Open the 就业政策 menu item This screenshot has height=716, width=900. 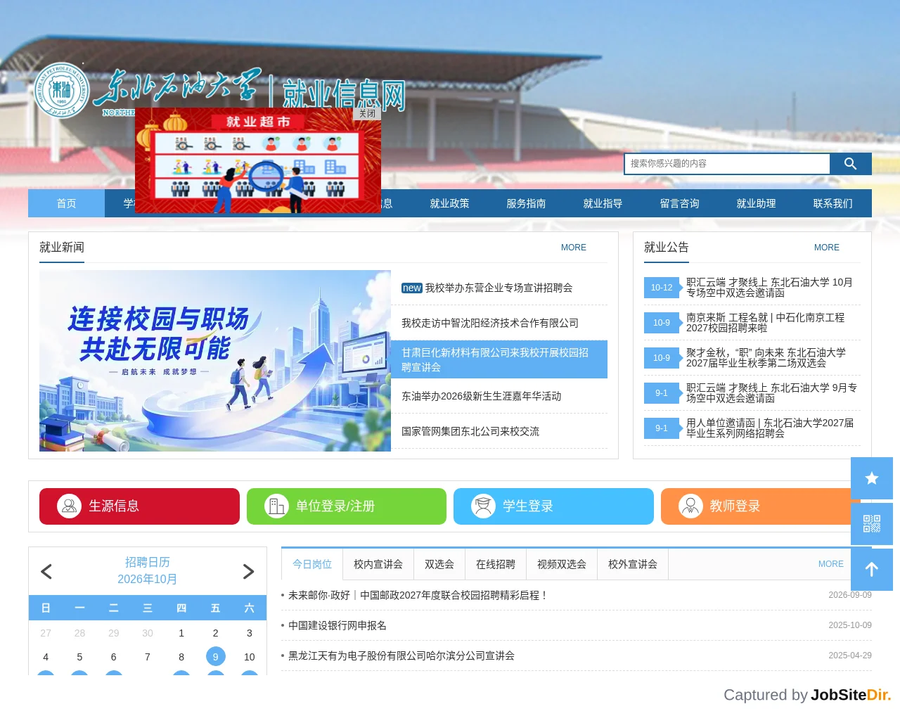coord(449,203)
